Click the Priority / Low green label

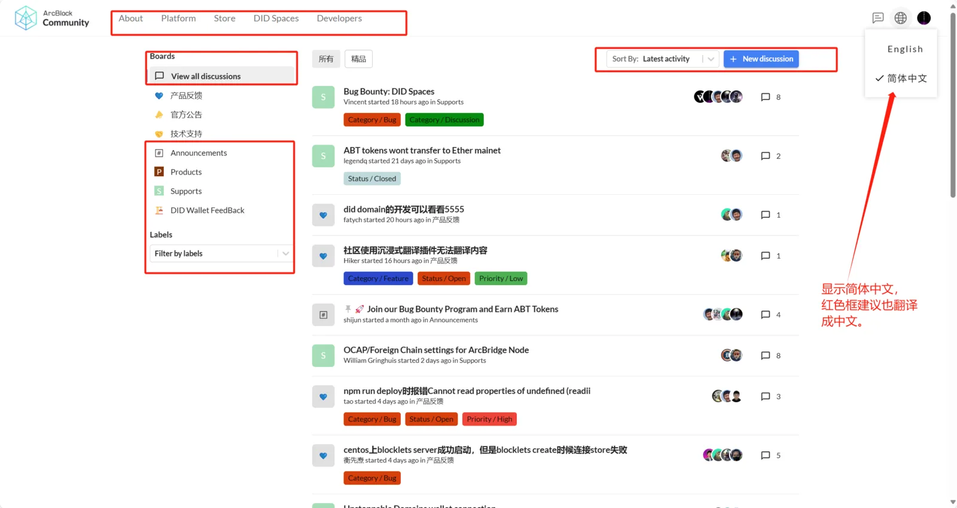click(501, 279)
